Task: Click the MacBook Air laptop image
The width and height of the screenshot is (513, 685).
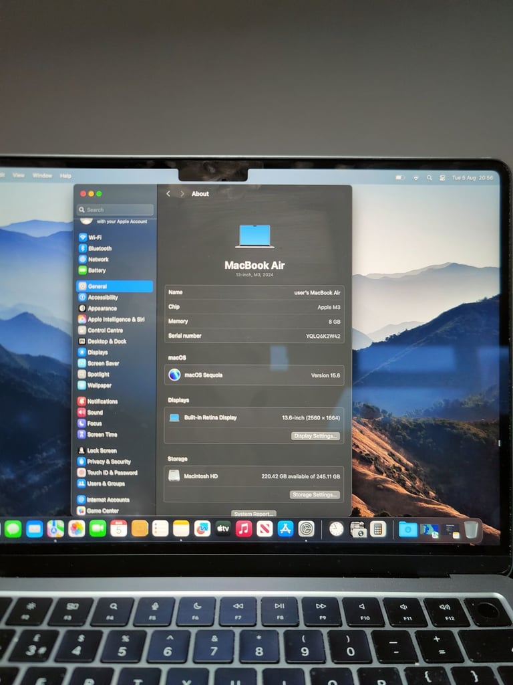Action: [254, 236]
